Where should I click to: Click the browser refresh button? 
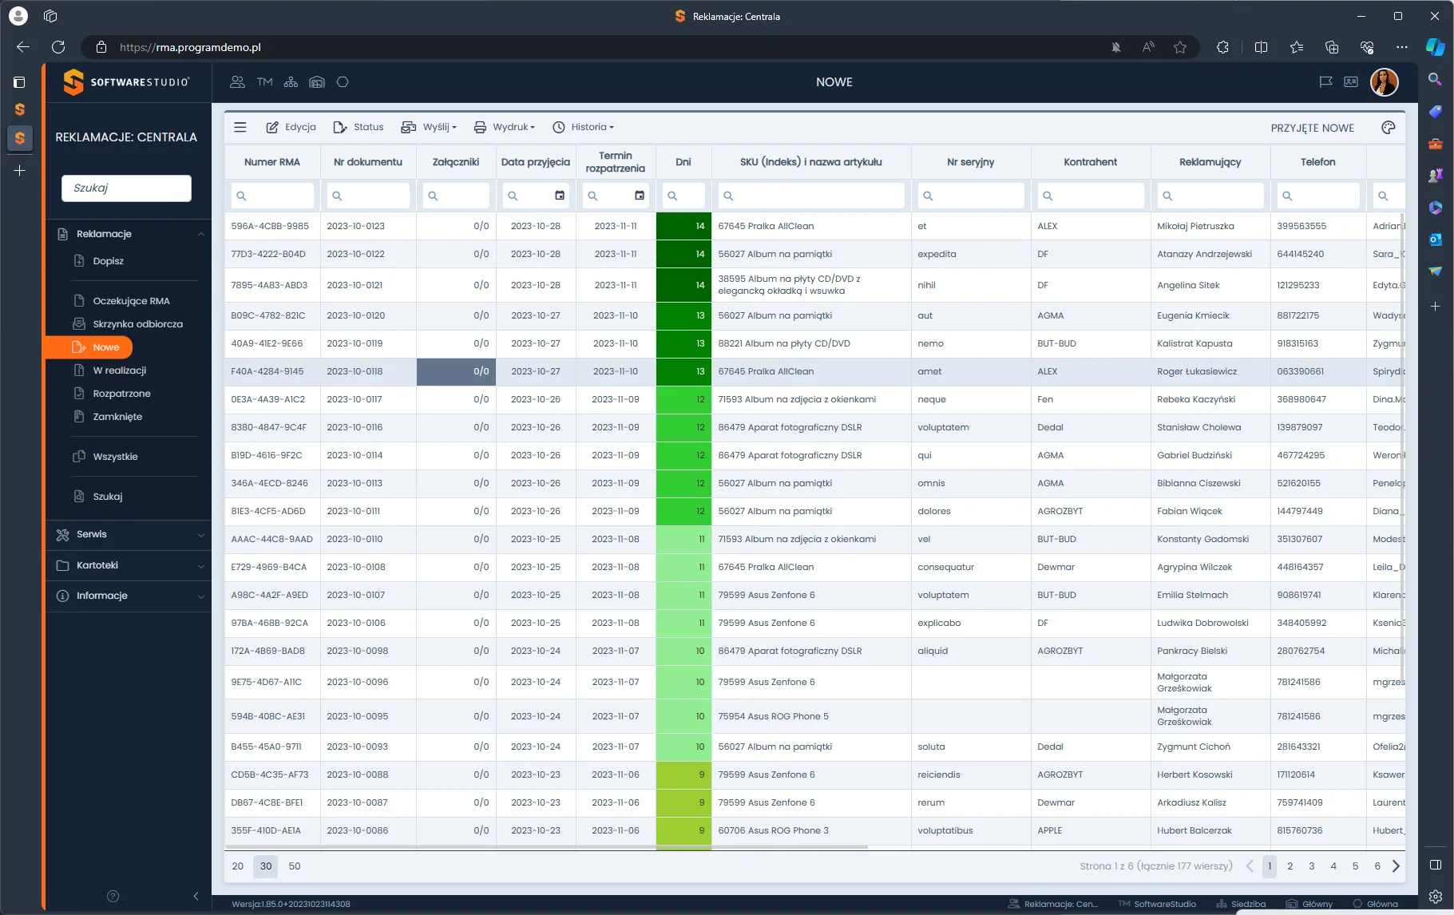point(58,47)
